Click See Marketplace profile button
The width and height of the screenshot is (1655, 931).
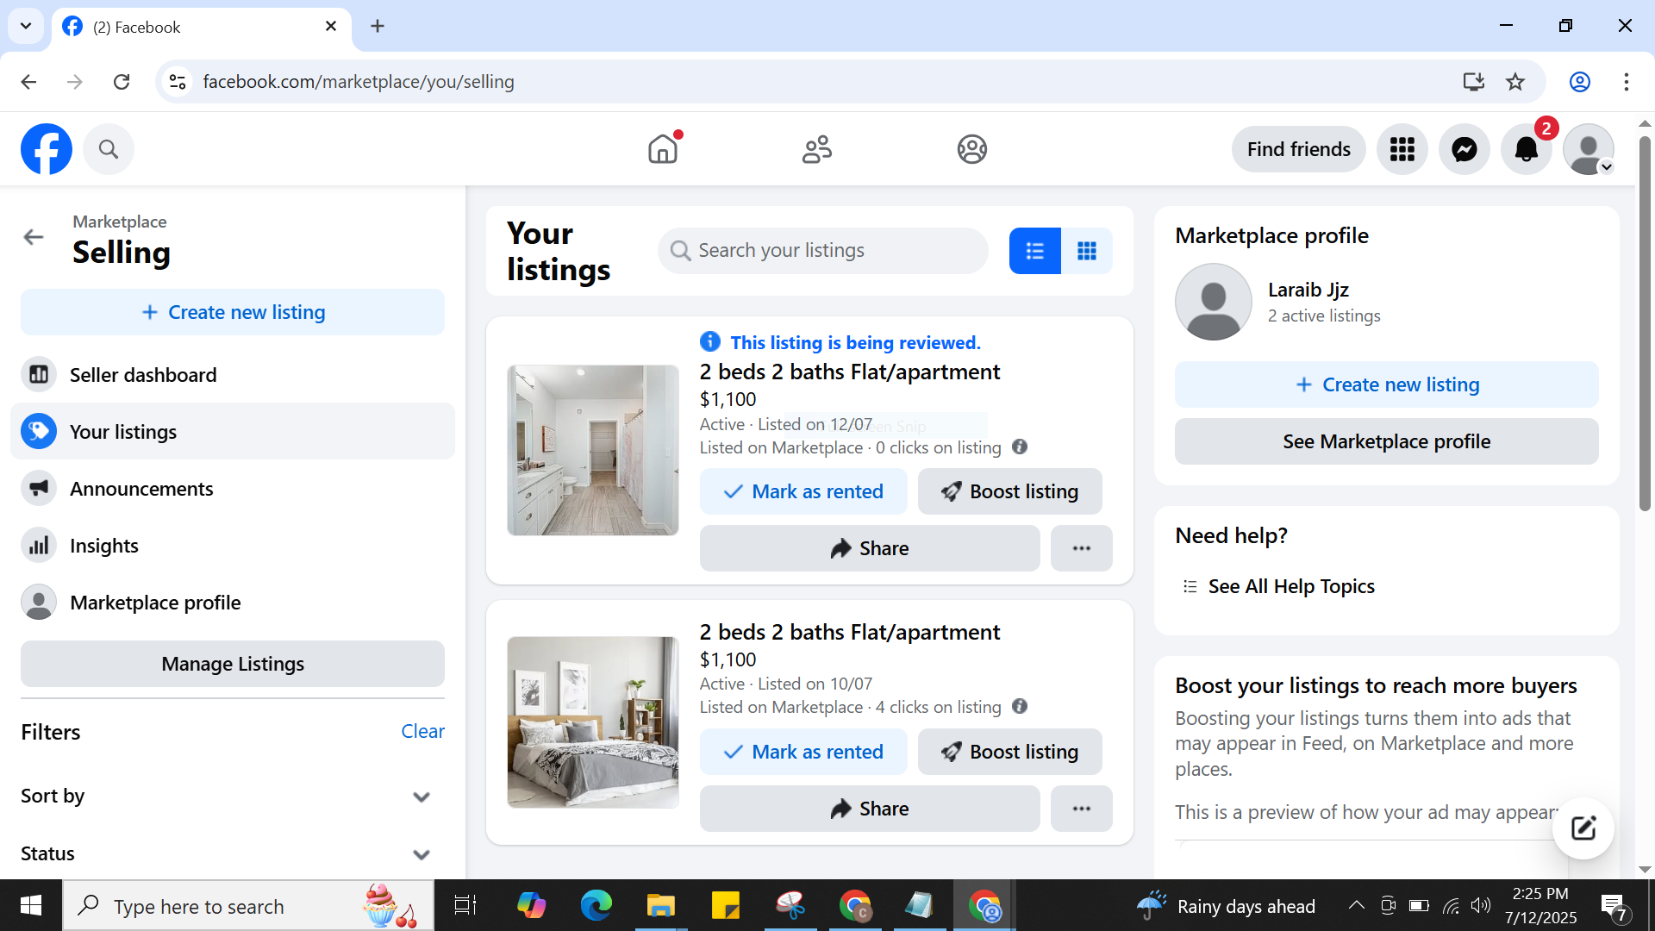(x=1385, y=441)
